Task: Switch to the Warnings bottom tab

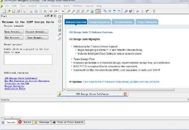Action: 42,122
